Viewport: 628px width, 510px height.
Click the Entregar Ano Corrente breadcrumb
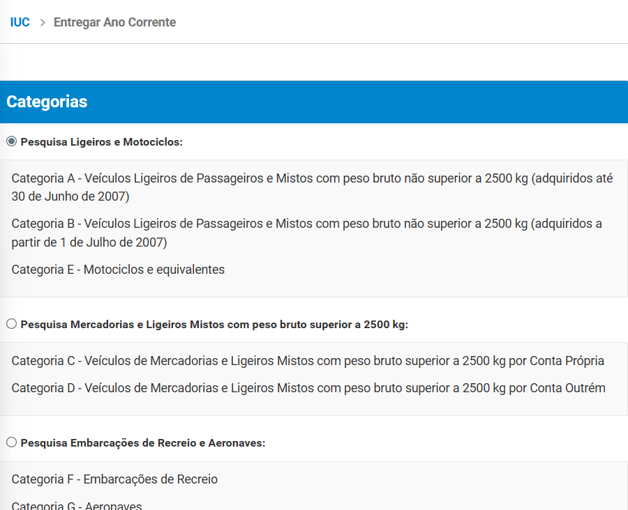click(114, 22)
